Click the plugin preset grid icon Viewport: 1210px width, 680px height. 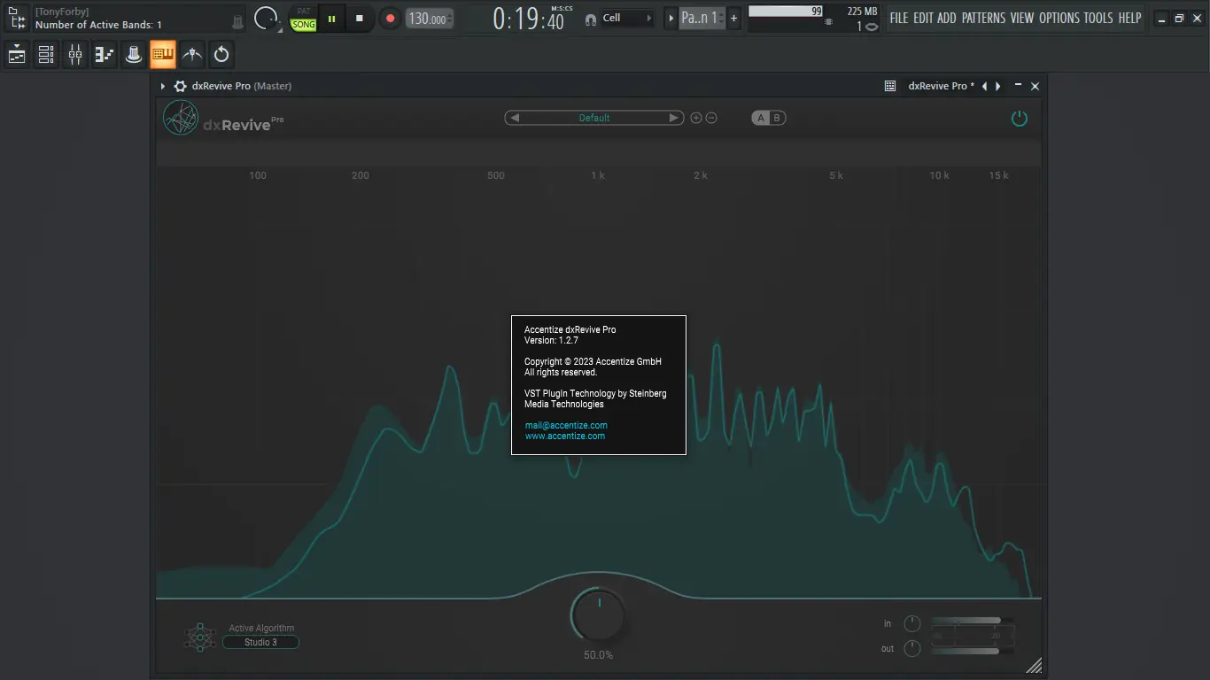pos(890,86)
